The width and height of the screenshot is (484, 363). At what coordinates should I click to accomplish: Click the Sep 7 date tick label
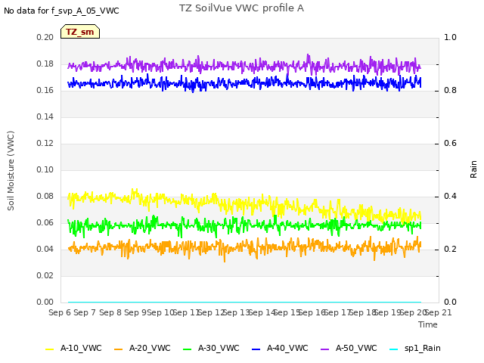85,312
